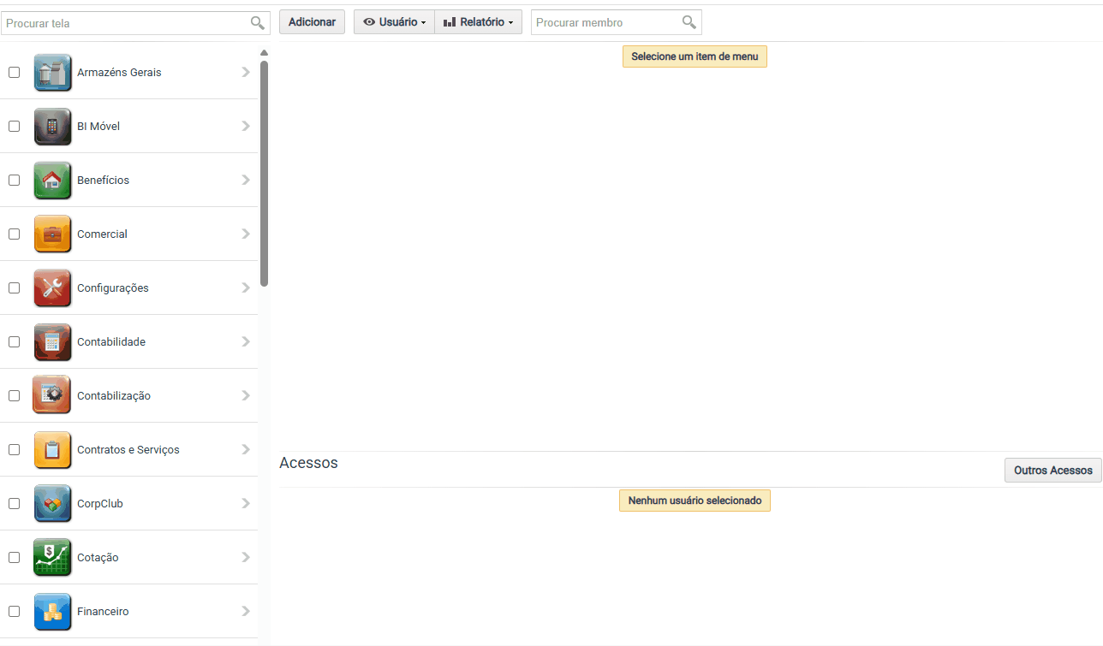The width and height of the screenshot is (1103, 646).
Task: Click the Outros Acessos button
Action: (1052, 471)
